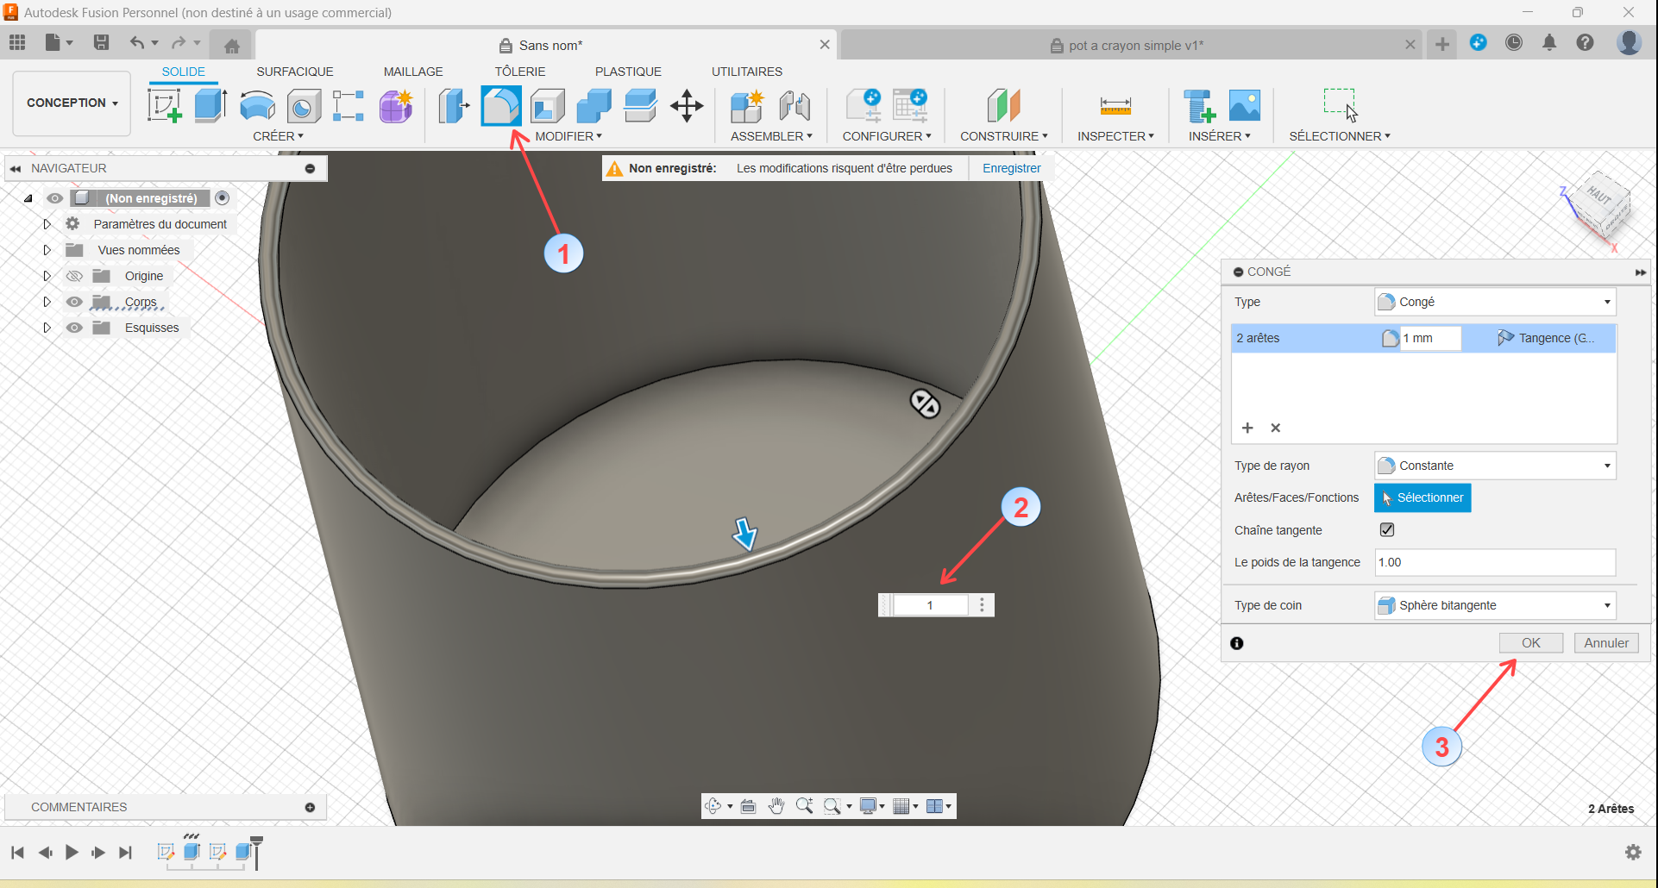Uncheck the Chaîne tangente checkbox
Screen dimensions: 1658x888
pos(1387,530)
